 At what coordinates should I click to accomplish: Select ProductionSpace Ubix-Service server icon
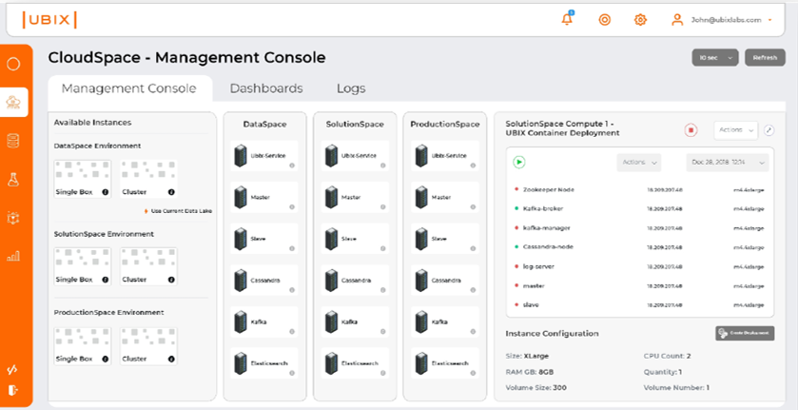[x=422, y=156]
